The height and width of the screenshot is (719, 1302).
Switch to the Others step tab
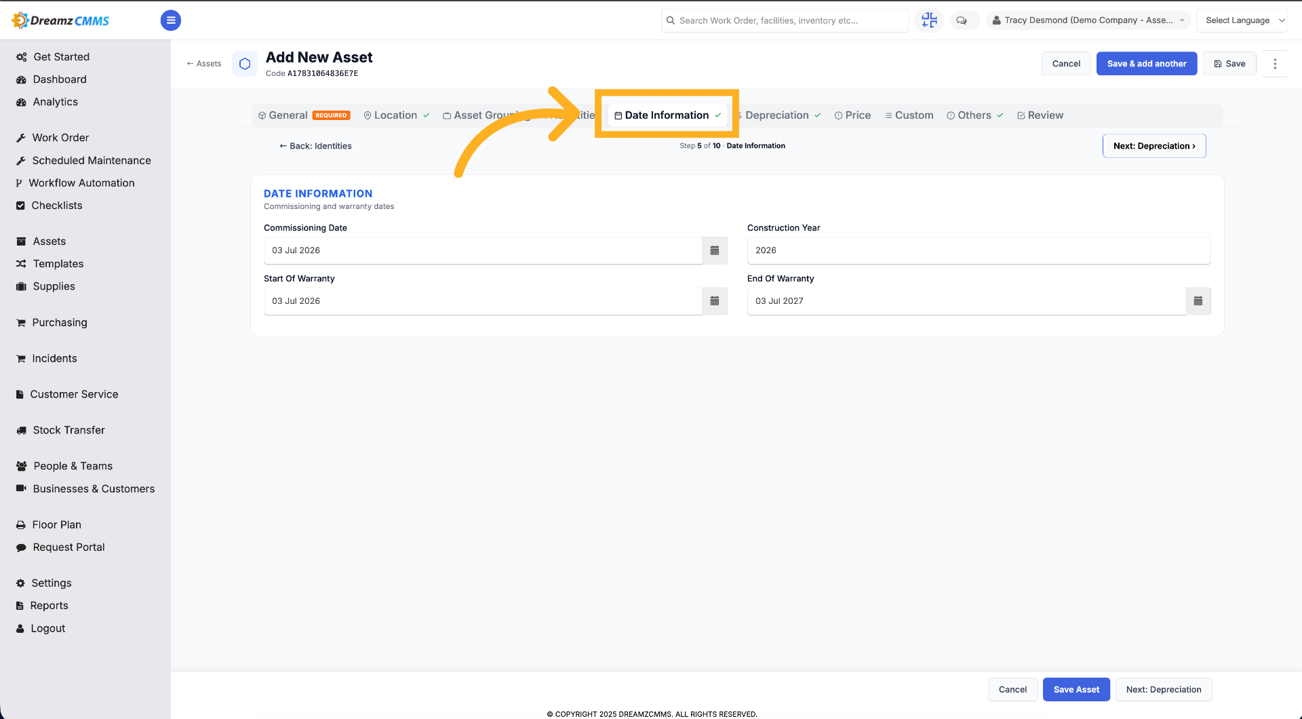click(974, 115)
